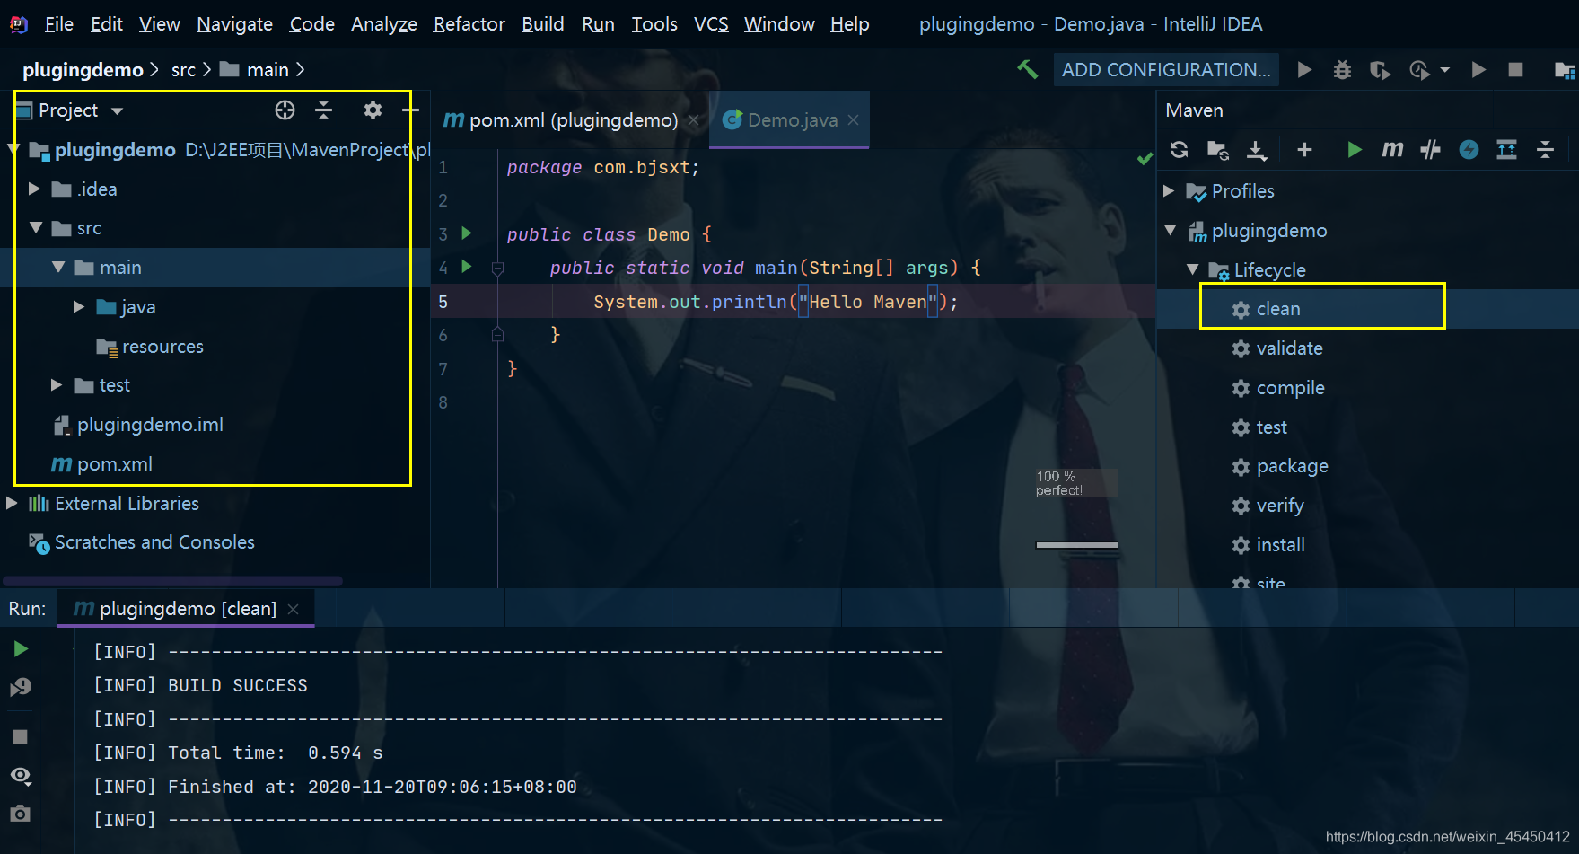Expand External Libraries node
Viewport: 1579px width, 854px height.
(x=12, y=504)
